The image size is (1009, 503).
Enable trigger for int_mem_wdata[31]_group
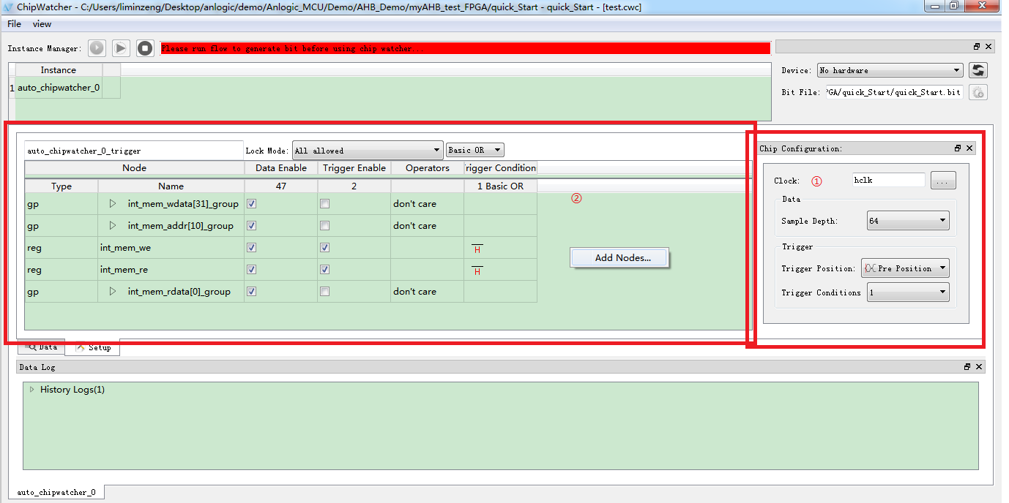(x=324, y=204)
